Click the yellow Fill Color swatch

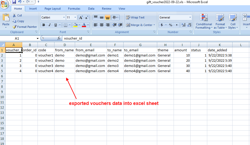[75, 25]
